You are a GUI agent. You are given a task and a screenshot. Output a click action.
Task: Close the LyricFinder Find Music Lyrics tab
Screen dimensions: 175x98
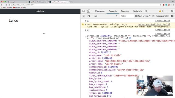point(47,2)
